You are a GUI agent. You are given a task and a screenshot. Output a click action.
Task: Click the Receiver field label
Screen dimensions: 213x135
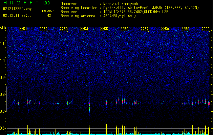(69, 12)
